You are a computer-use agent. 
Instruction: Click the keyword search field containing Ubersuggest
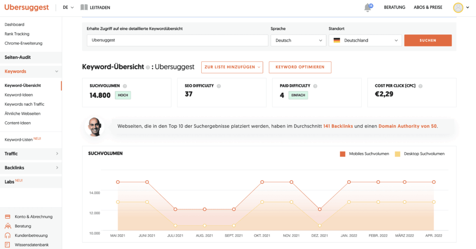(x=177, y=40)
